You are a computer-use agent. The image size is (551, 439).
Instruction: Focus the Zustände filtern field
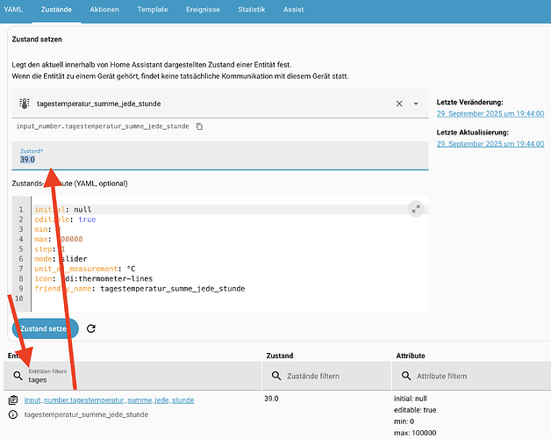click(x=326, y=376)
